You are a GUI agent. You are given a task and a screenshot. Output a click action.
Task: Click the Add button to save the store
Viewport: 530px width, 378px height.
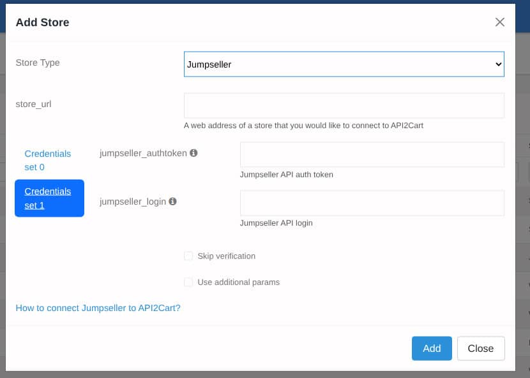coord(432,348)
